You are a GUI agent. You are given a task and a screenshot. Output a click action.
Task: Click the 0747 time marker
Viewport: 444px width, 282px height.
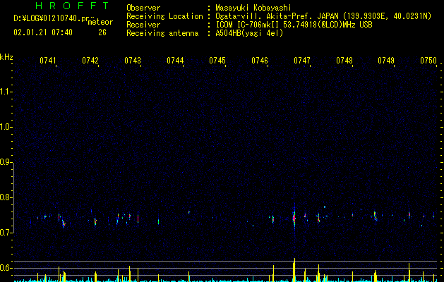[x=302, y=61]
